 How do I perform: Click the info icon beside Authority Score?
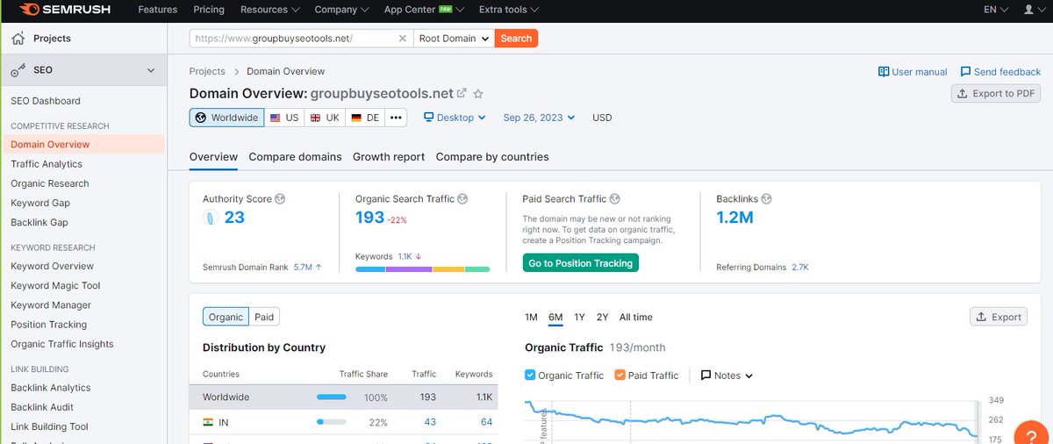pyautogui.click(x=280, y=199)
